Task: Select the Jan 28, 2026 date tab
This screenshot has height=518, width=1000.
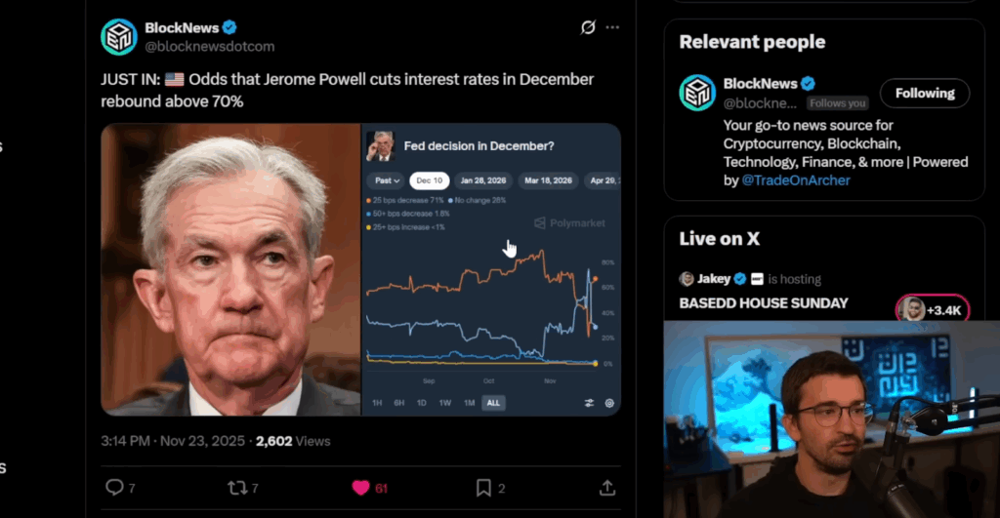Action: coord(482,180)
